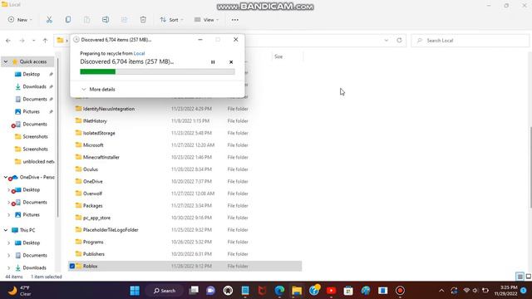The height and width of the screenshot is (299, 532).
Task: Collapse the OneDrive - Personal node
Action: (x=6, y=177)
